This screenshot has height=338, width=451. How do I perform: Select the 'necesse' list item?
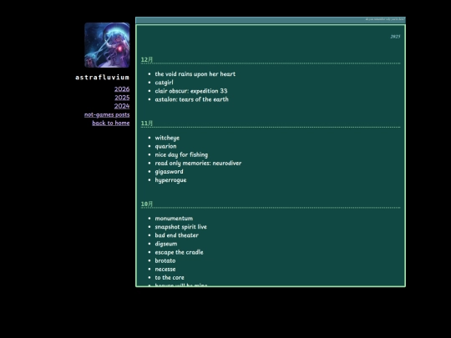(165, 270)
